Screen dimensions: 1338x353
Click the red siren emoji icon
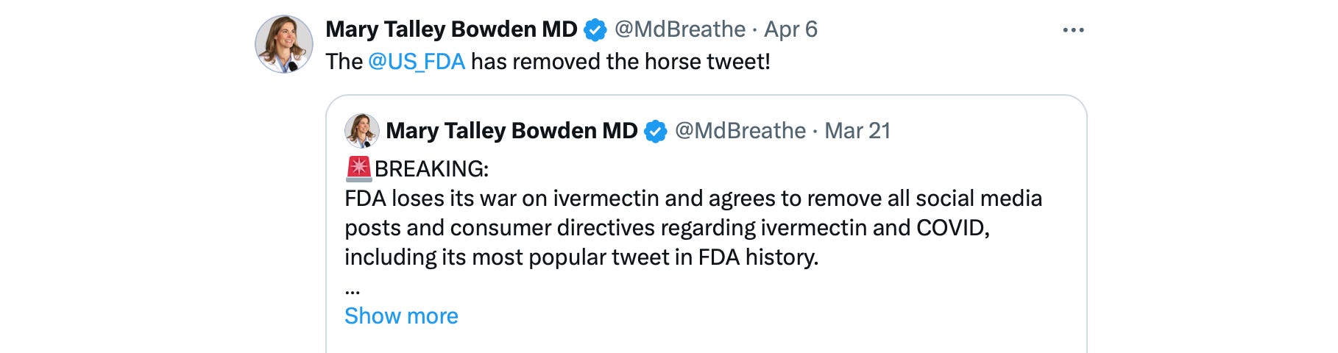point(358,168)
